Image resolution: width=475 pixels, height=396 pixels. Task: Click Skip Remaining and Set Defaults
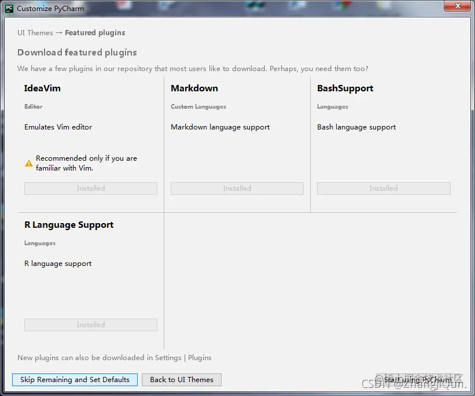click(x=75, y=380)
